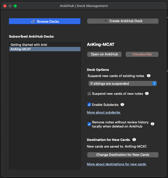
Task: Click empty area of subscribed decks list
Action: pyautogui.click(x=45, y=110)
